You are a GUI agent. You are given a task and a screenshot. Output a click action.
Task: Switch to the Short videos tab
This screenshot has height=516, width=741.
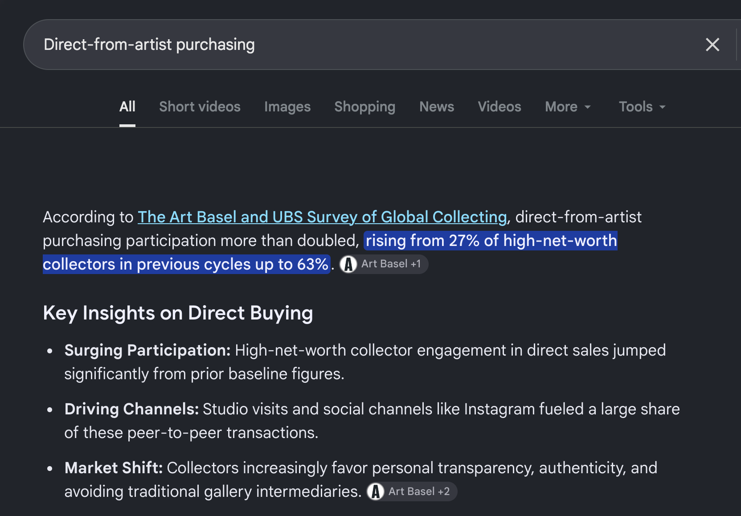(x=200, y=106)
